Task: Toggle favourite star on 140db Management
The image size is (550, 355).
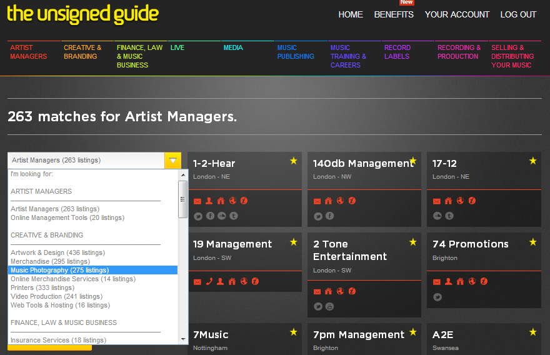Action: coord(413,161)
